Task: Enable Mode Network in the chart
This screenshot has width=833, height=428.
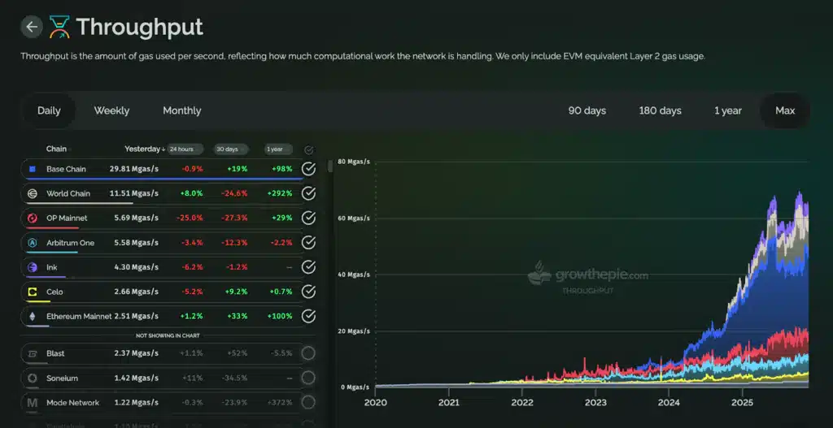Action: click(308, 403)
